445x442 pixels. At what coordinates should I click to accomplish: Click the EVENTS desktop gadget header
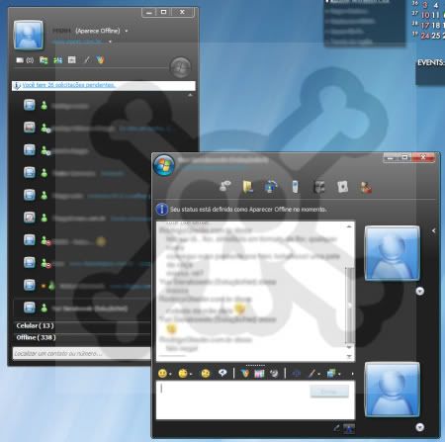pyautogui.click(x=431, y=62)
